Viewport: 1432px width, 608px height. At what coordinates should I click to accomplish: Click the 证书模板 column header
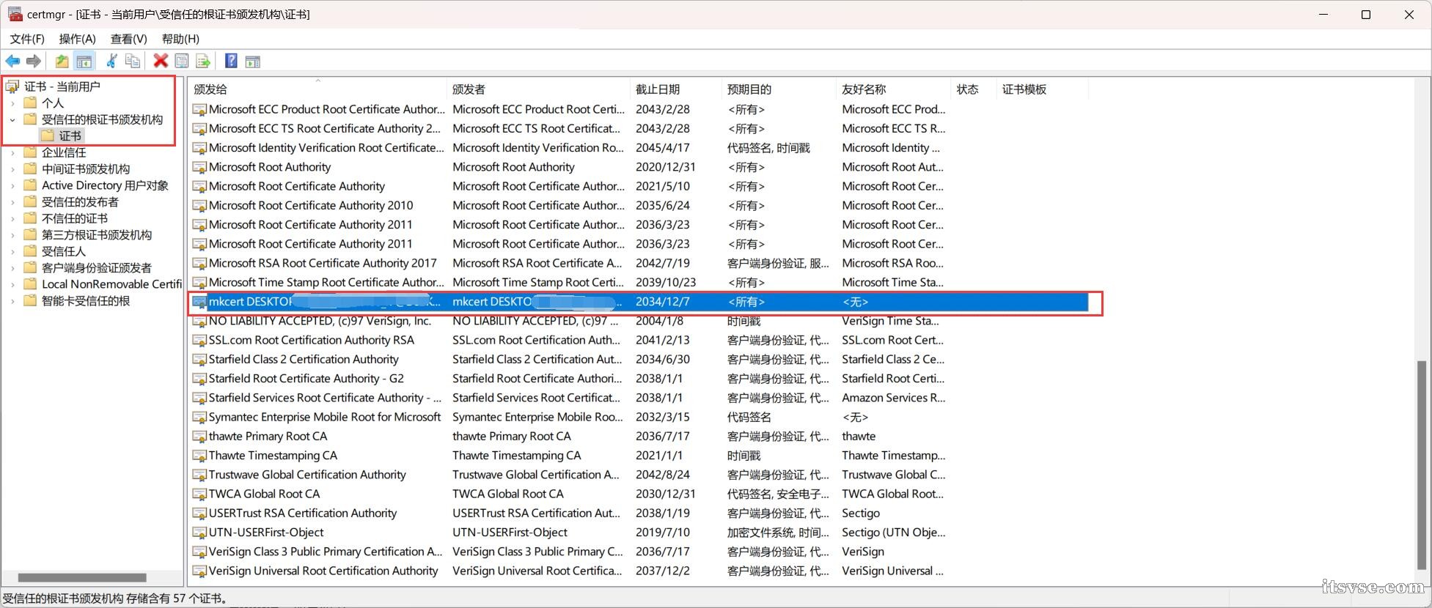[x=1042, y=89]
